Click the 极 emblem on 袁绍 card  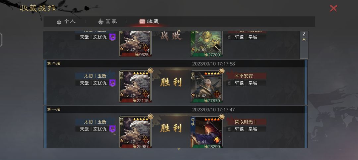[x=221, y=71]
